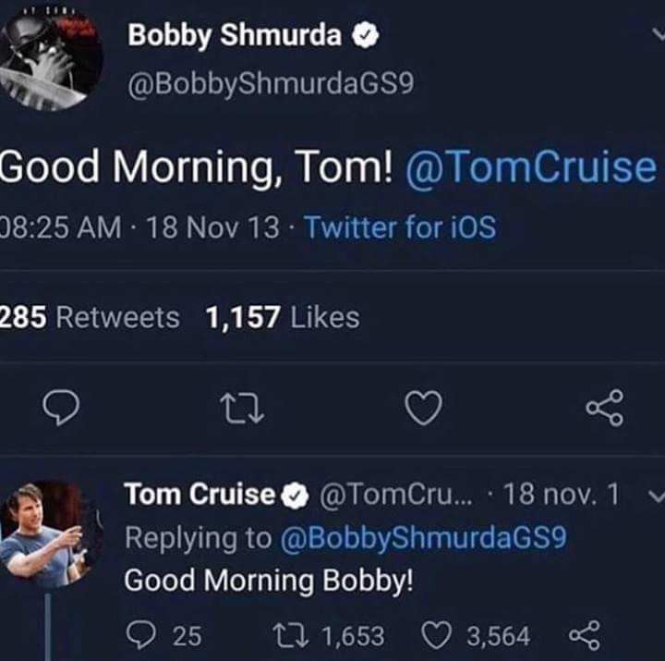The height and width of the screenshot is (661, 665).
Task: Click reply icon on main tweet
Action: 62,408
